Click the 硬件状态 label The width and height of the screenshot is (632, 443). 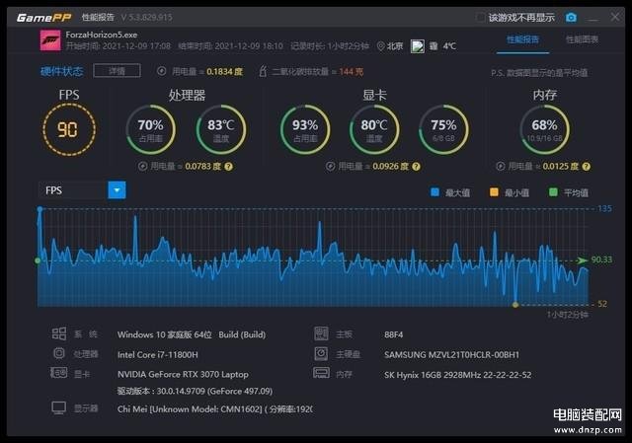click(x=62, y=71)
